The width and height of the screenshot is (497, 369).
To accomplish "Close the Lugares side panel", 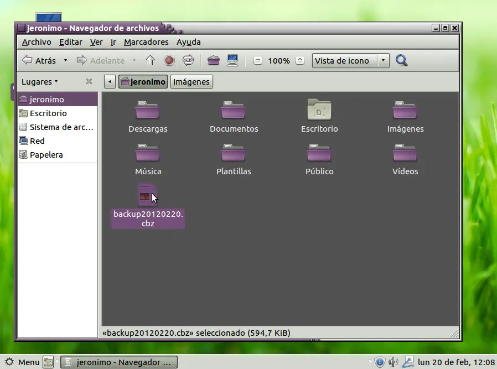I will 89,82.
